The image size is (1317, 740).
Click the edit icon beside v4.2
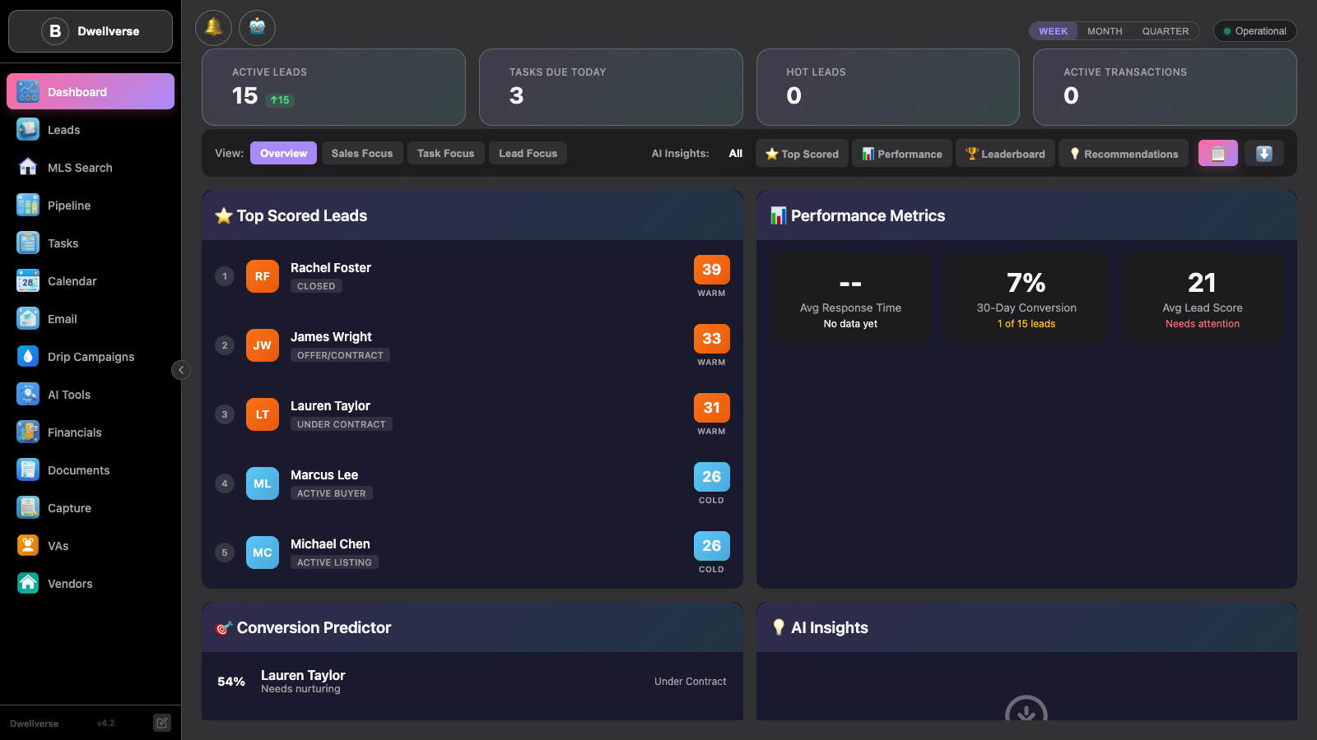coord(162,724)
